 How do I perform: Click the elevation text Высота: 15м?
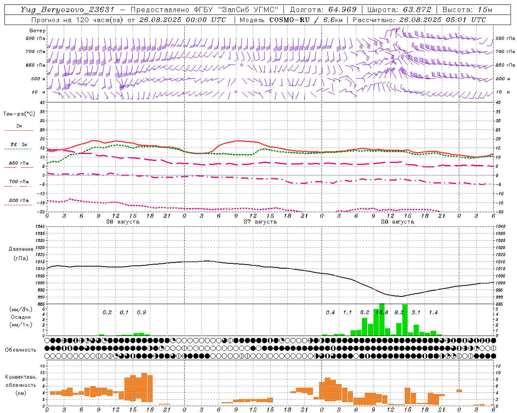(x=467, y=10)
